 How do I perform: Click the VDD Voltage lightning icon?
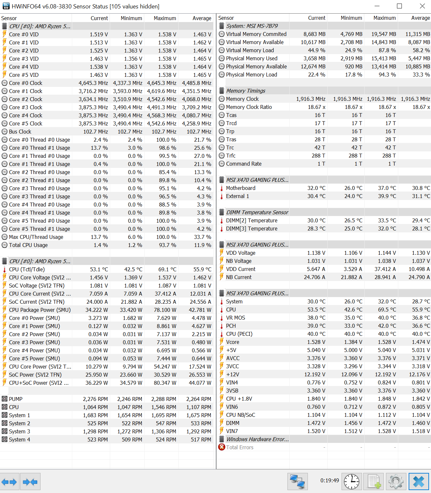222,252
